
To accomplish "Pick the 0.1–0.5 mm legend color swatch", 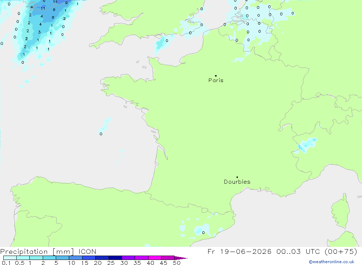I will [x=10, y=258].
